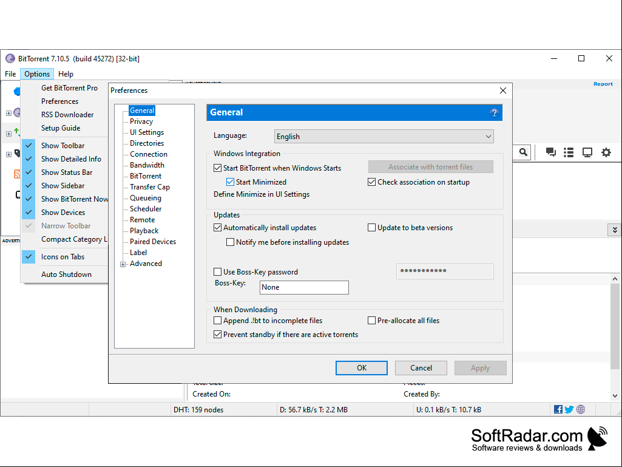622x467 pixels.
Task: Close the Preferences dialog with its X
Action: pos(503,90)
